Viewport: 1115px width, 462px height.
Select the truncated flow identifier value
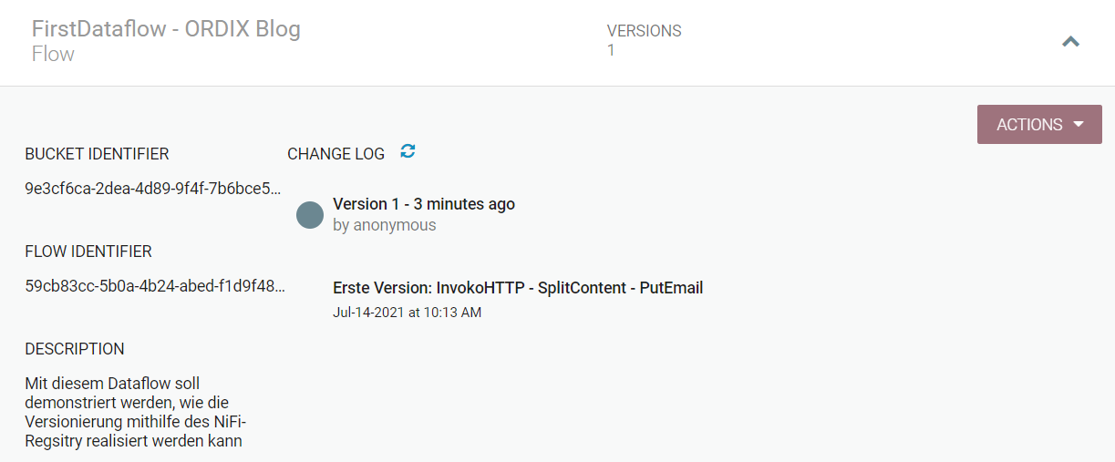pos(155,286)
